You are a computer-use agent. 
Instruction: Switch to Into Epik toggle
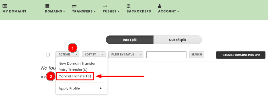pos(130,40)
